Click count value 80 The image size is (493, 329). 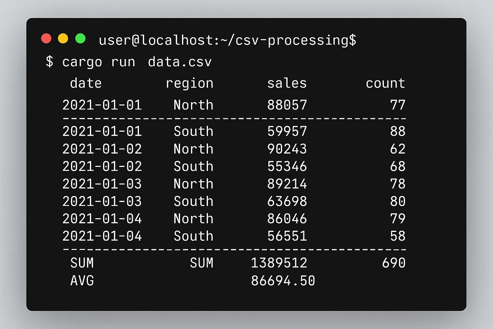coord(398,201)
